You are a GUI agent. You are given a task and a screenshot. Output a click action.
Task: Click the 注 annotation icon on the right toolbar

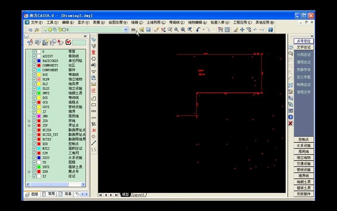(93, 91)
